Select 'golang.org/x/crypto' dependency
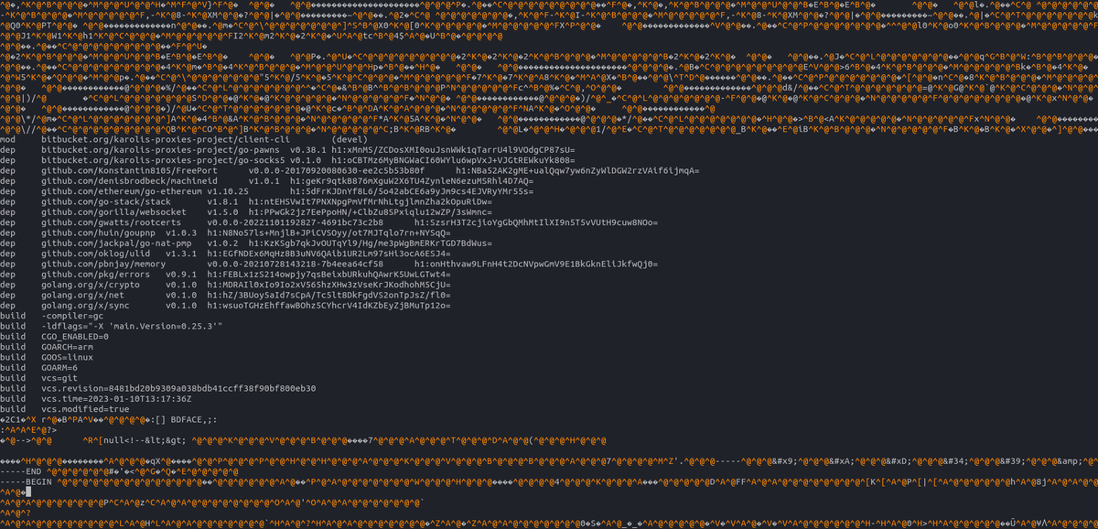The image size is (1098, 529). (x=92, y=284)
